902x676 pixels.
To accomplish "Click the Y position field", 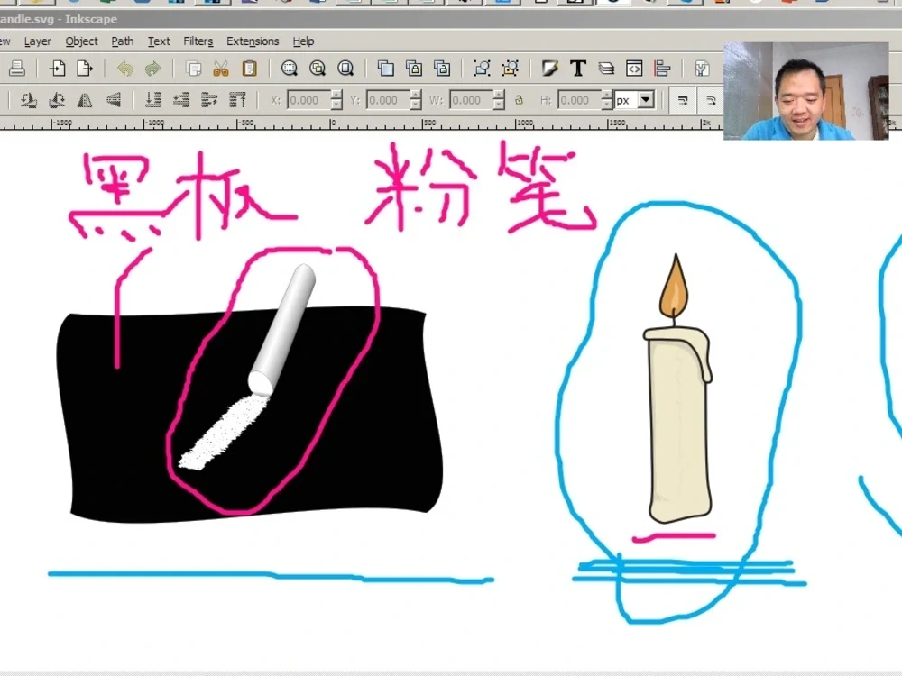I will click(388, 100).
